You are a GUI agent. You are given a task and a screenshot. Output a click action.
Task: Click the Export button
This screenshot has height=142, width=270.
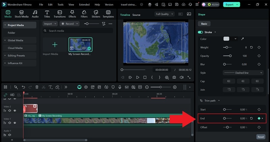[x=232, y=5]
